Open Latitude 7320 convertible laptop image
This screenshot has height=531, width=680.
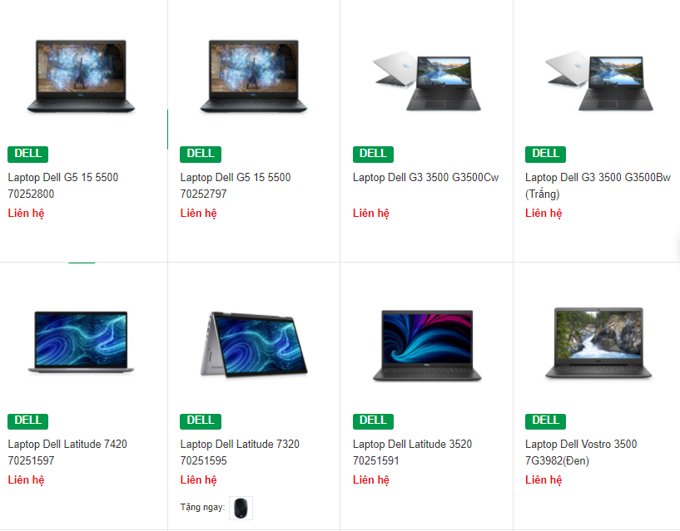pyautogui.click(x=254, y=344)
